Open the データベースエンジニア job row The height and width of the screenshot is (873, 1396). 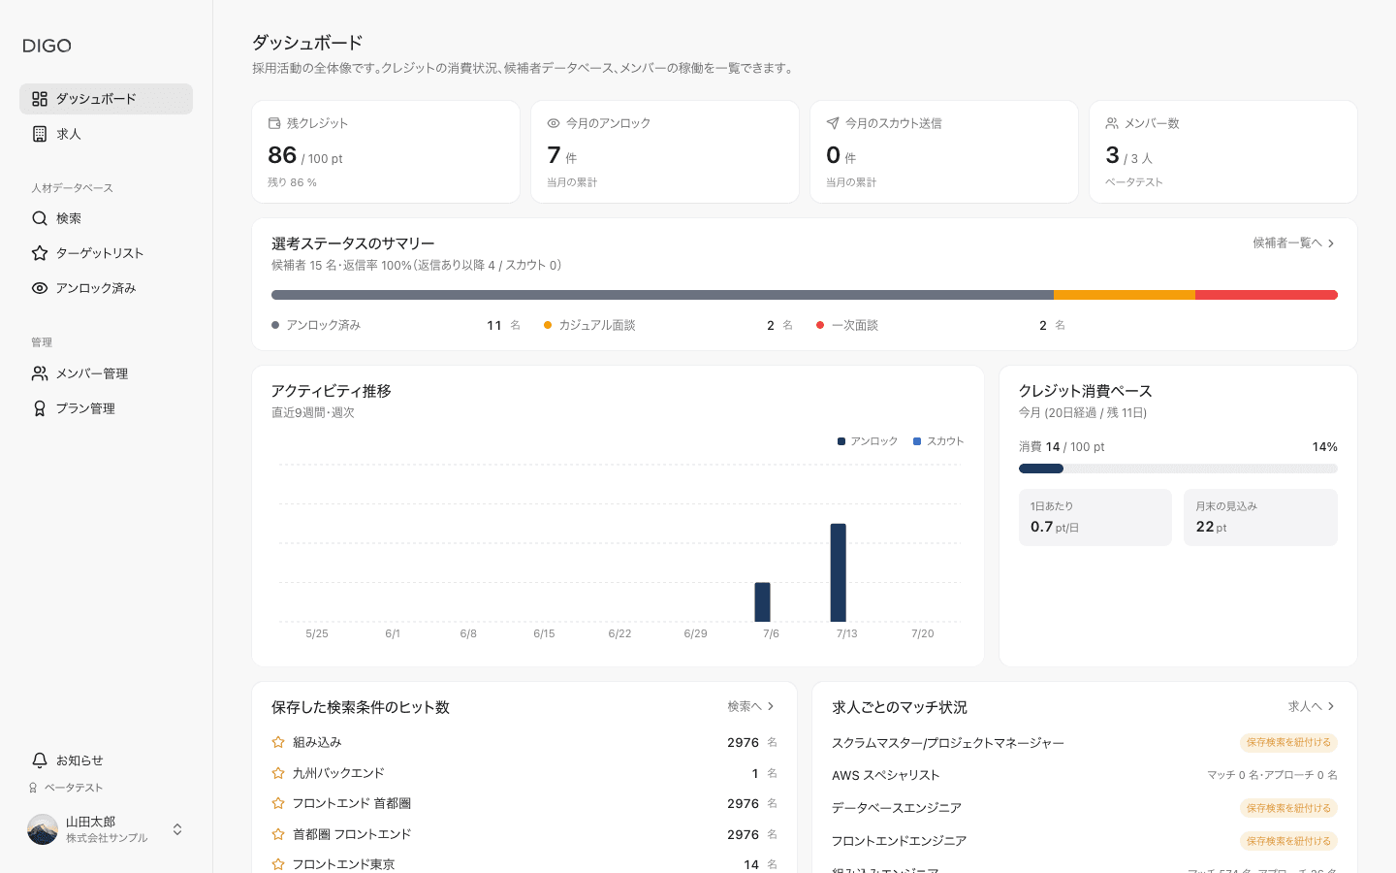click(x=1085, y=808)
